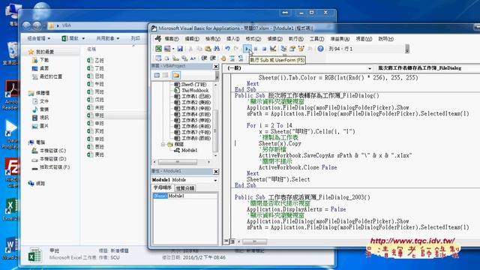Open the 工具(T) menu
The height and width of the screenshot is (270, 480).
pos(316,39)
